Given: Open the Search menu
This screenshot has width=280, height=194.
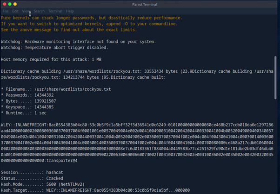Looking at the screenshot, I should coord(39,11).
